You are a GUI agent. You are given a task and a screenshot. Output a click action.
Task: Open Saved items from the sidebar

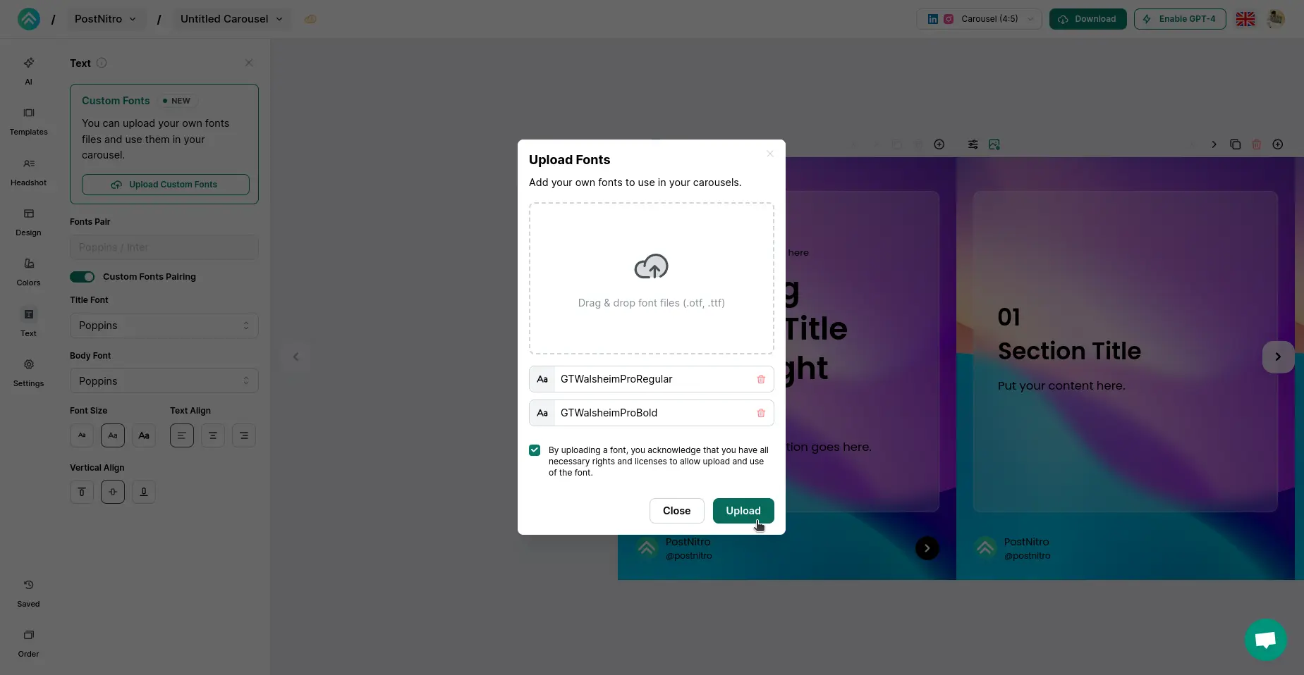click(28, 593)
